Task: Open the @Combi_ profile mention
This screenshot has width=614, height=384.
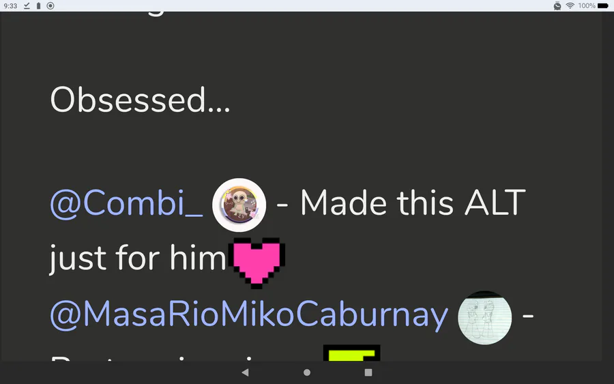Action: point(126,203)
